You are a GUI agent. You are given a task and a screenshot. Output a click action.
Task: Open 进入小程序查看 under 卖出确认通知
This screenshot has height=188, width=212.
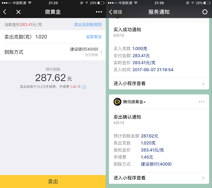click(159, 178)
